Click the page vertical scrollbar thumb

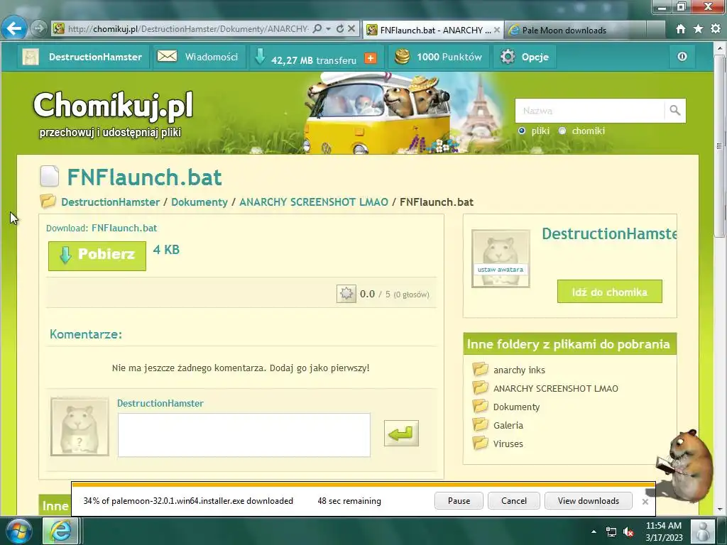[719, 146]
